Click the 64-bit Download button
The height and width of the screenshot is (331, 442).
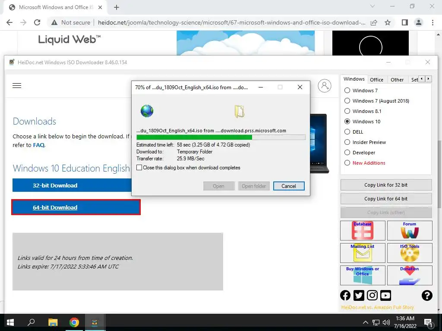tap(76, 207)
